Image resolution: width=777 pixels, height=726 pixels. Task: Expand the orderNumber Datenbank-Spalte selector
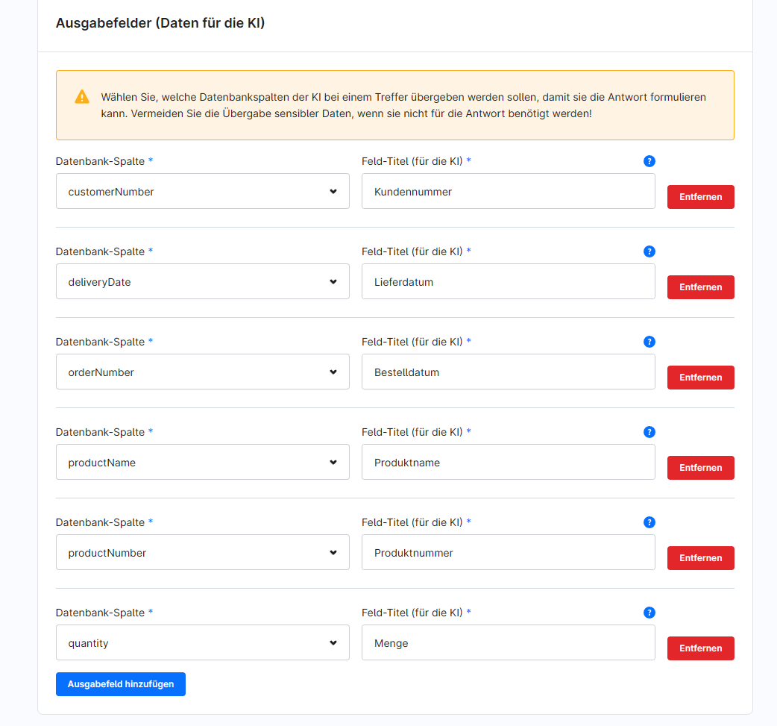(x=202, y=372)
